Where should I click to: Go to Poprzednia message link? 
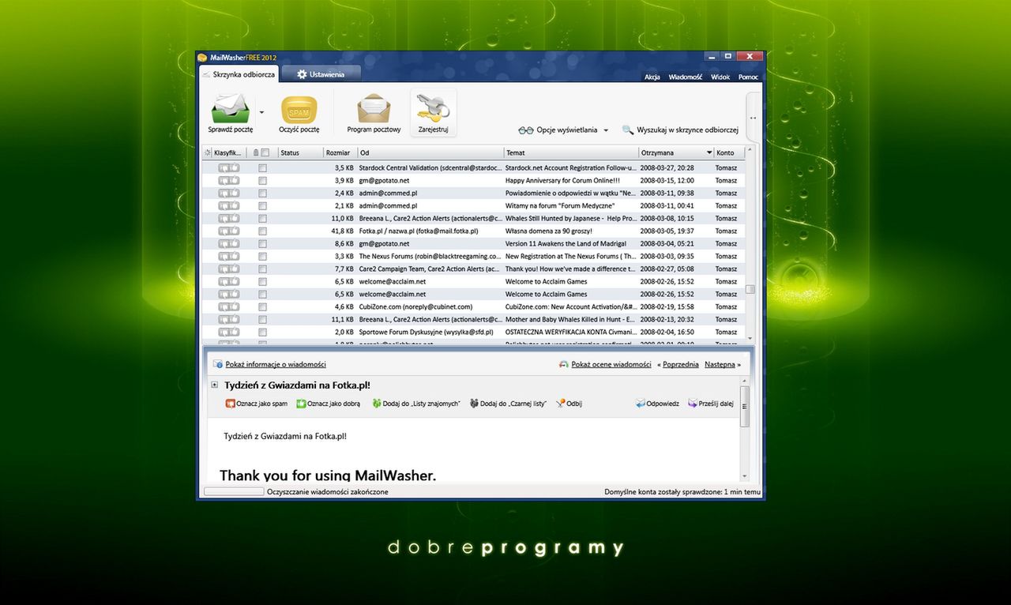(x=681, y=364)
